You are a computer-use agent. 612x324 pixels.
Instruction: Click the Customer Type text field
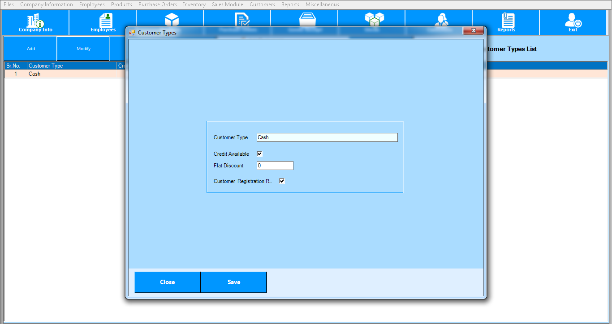327,137
